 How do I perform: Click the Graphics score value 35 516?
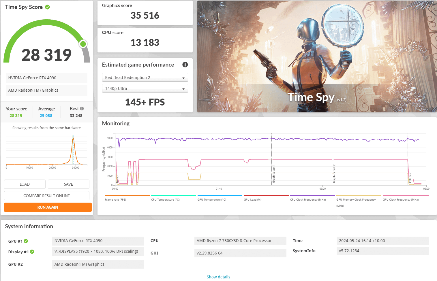pos(145,15)
